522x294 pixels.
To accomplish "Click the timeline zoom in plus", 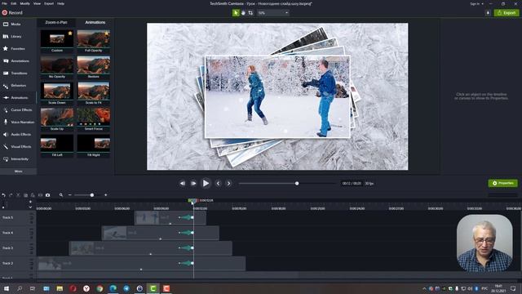I will [x=105, y=195].
